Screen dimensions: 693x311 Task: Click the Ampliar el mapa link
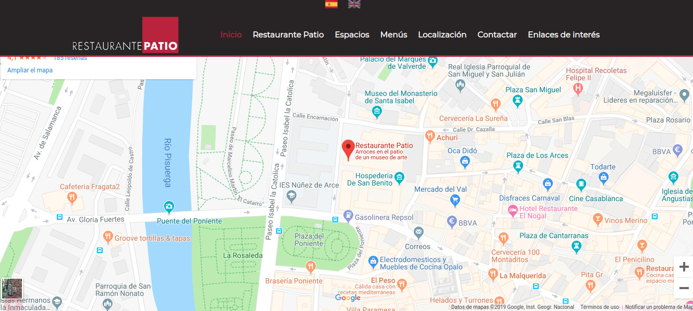(x=30, y=70)
